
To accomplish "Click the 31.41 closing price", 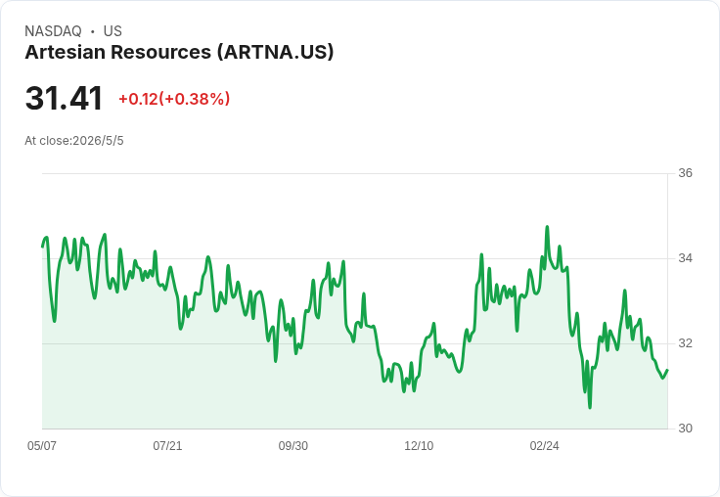I will (x=64, y=98).
